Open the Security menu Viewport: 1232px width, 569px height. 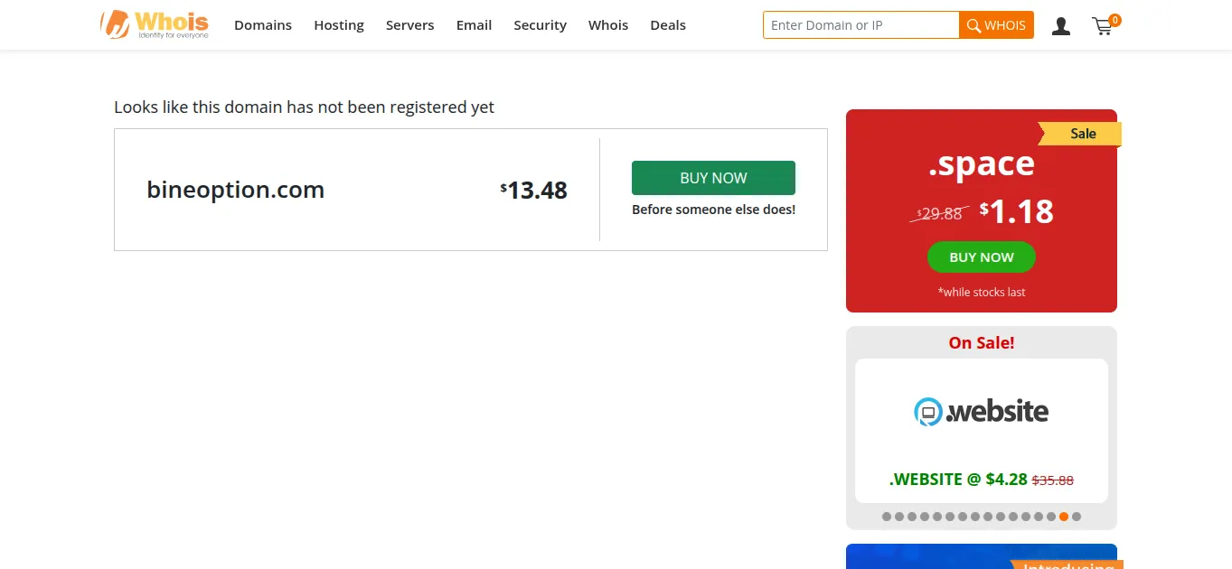pyautogui.click(x=540, y=25)
